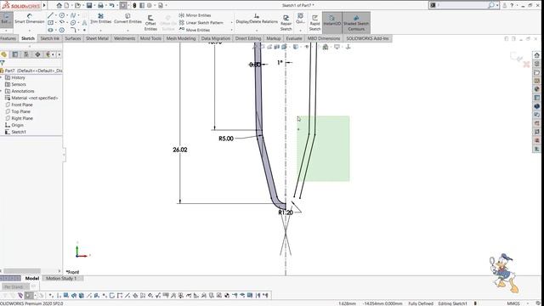Screen dimensions: 544x306
Task: Click the Smart Dimension tool
Action: [x=30, y=19]
